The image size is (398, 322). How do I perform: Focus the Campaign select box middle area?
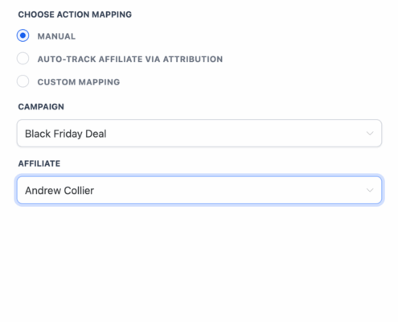click(x=199, y=134)
